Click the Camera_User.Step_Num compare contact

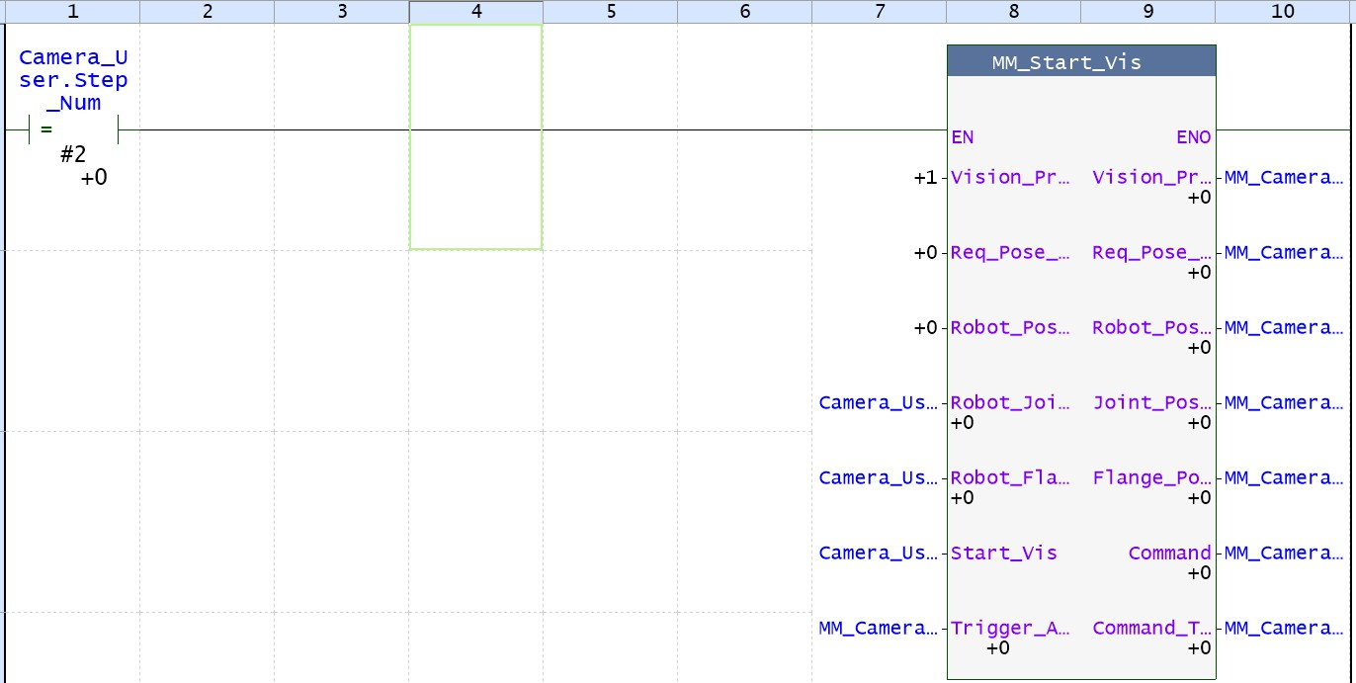pos(73,129)
